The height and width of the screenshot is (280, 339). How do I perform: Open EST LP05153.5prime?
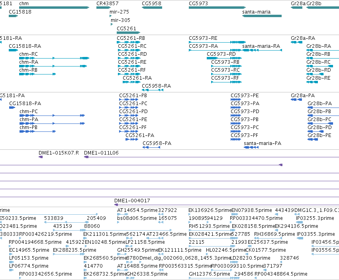[12, 262]
